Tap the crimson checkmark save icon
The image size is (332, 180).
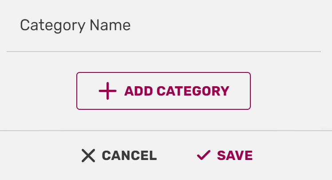coord(203,155)
